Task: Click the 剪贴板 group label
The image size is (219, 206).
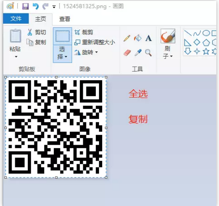Action: click(27, 69)
